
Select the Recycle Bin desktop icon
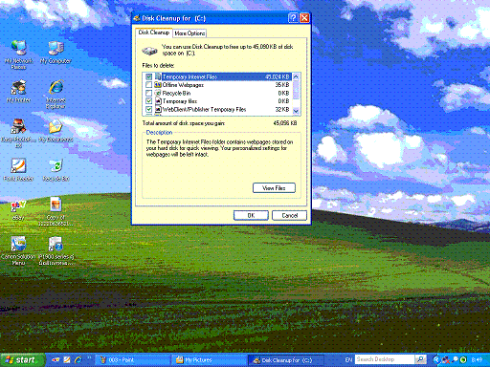tap(56, 170)
